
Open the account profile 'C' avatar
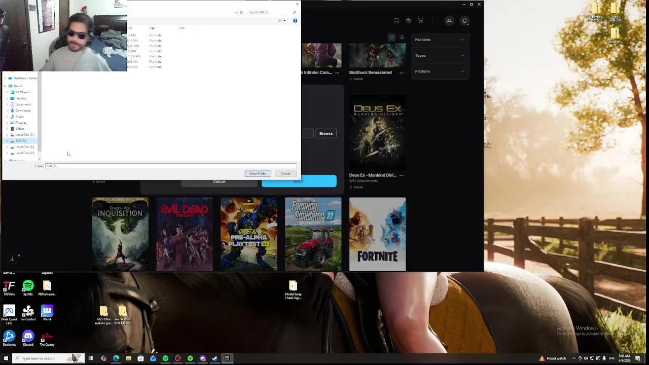464,21
